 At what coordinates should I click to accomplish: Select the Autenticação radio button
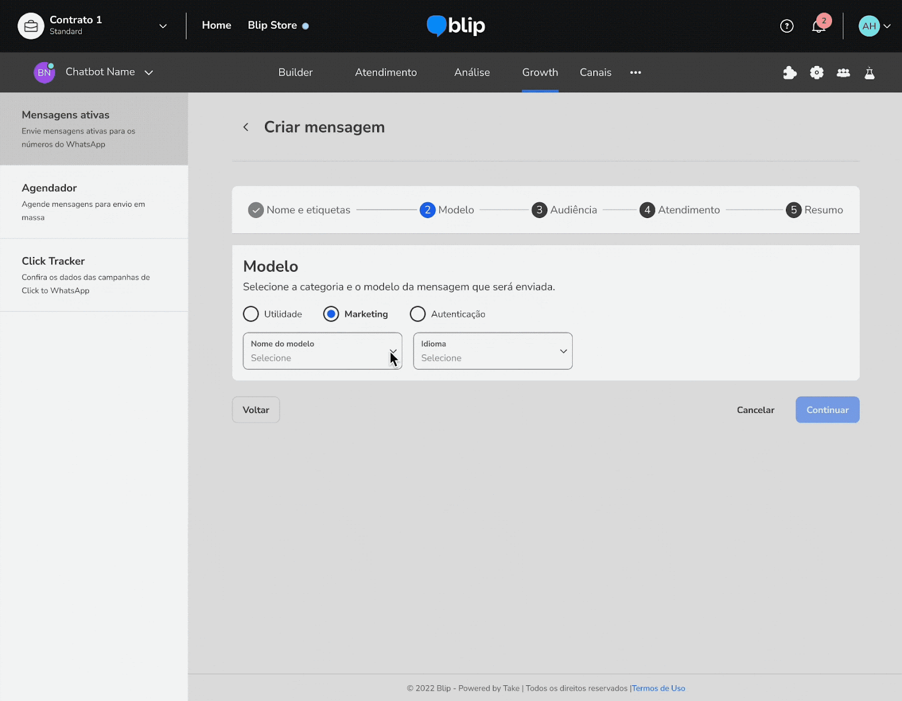[418, 314]
